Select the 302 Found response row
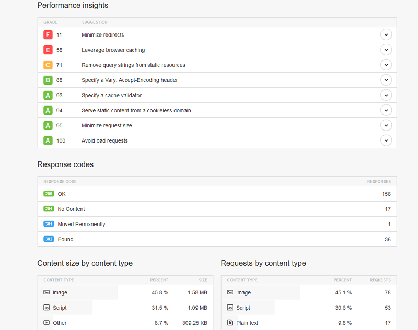 click(217, 239)
